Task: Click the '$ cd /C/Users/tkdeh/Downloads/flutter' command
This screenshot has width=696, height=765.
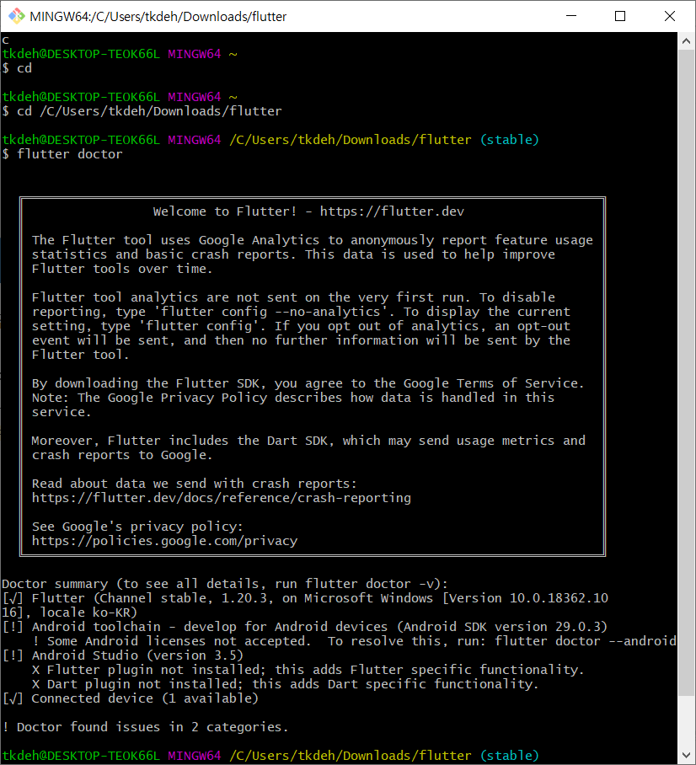Action: pyautogui.click(x=142, y=111)
